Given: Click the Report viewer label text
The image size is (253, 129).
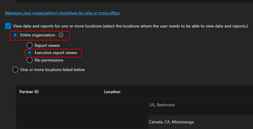Looking at the screenshot, I should coord(47,45).
